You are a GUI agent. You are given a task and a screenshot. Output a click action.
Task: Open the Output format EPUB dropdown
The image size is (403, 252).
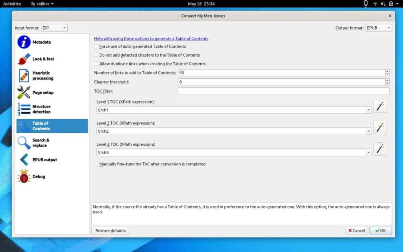(x=378, y=28)
